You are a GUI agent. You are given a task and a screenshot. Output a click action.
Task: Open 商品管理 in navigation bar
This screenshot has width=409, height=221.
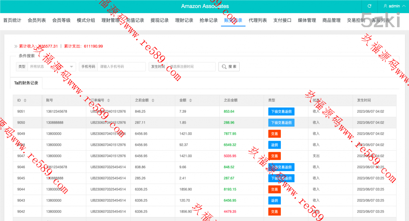[332, 20]
